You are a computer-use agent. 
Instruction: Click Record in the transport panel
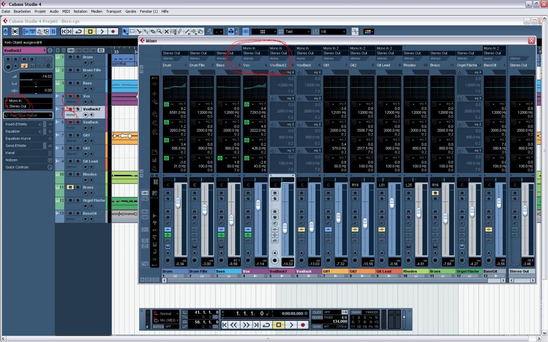pos(303,325)
